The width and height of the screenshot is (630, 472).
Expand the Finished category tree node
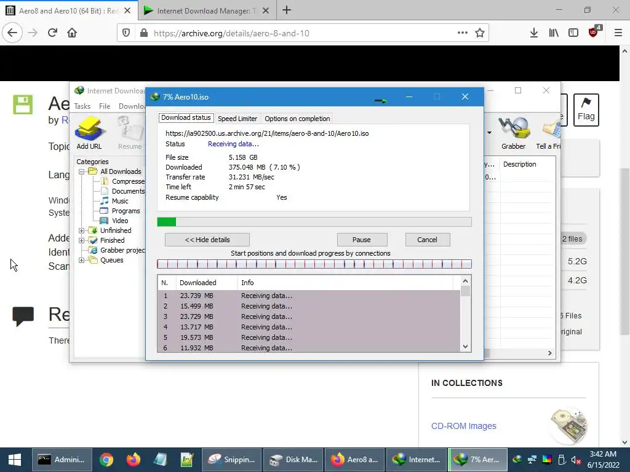point(82,240)
